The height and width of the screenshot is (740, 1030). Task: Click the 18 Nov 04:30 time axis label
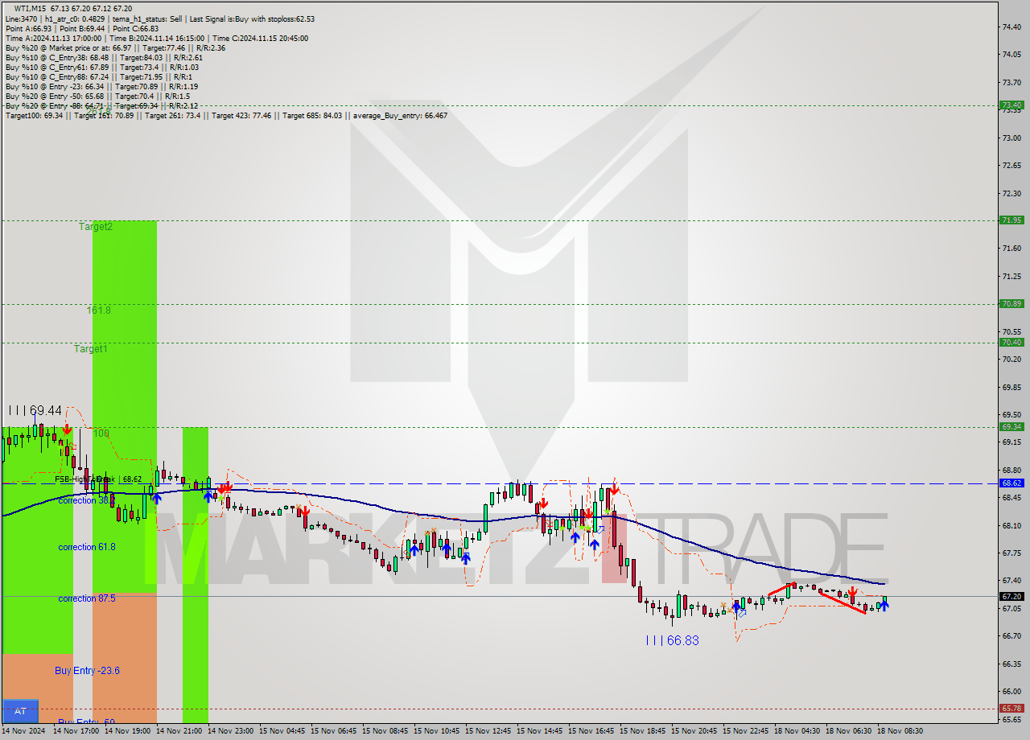tap(797, 731)
